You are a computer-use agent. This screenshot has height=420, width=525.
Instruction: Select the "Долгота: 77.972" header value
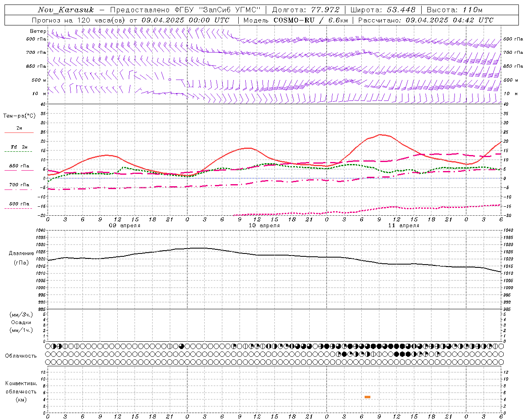point(306,10)
